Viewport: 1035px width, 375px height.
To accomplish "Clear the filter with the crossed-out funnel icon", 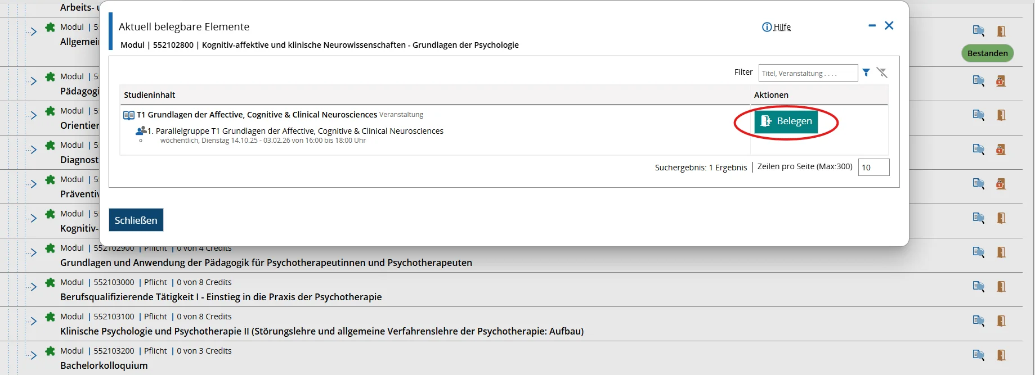I will pyautogui.click(x=882, y=73).
